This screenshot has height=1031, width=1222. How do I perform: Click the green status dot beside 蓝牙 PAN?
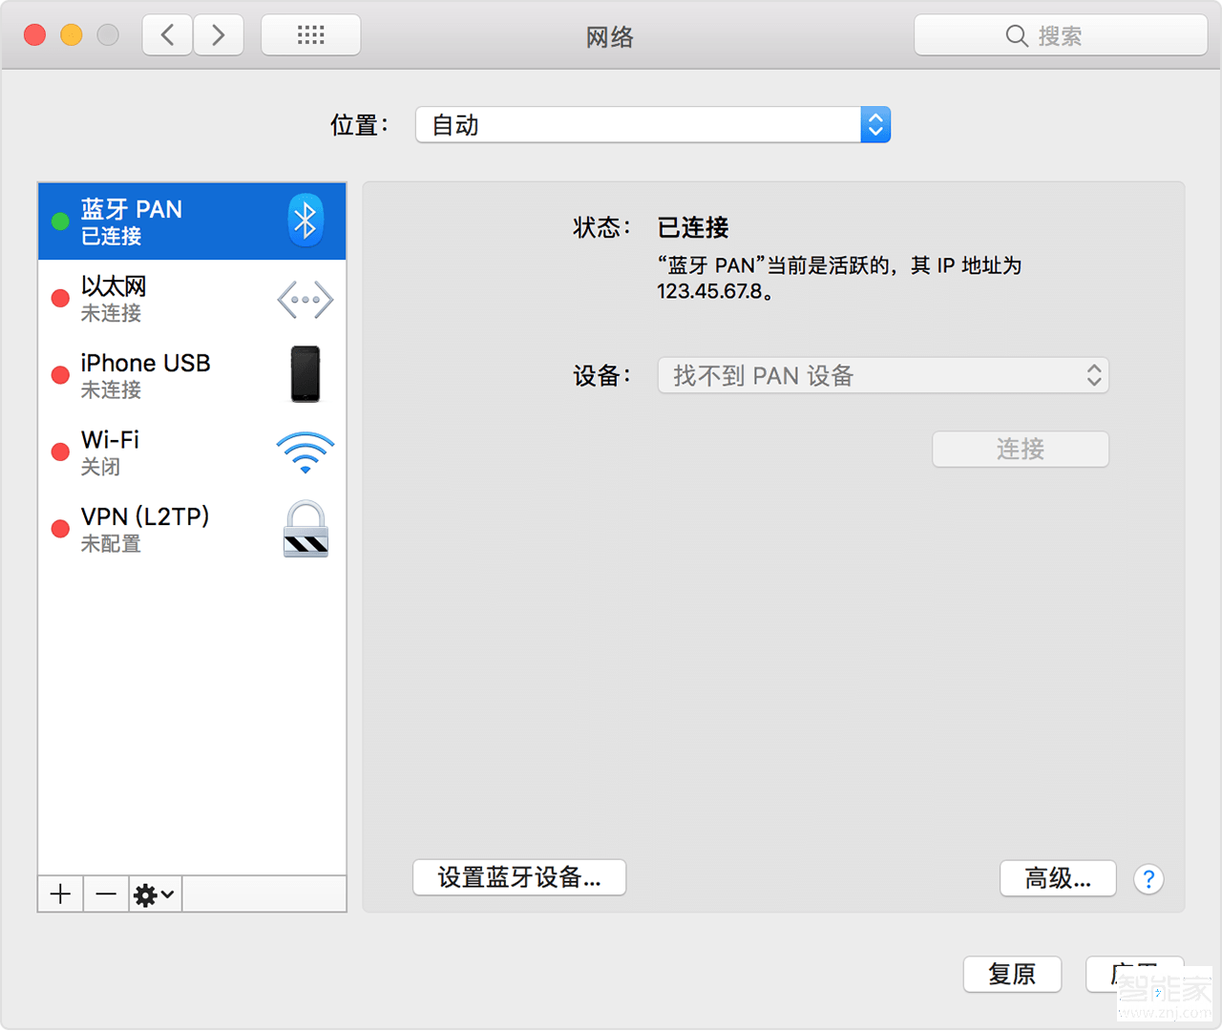(59, 221)
